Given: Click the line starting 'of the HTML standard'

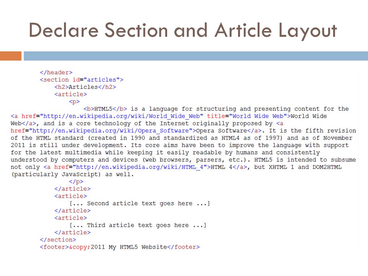Looking at the screenshot, I should pos(182,138).
